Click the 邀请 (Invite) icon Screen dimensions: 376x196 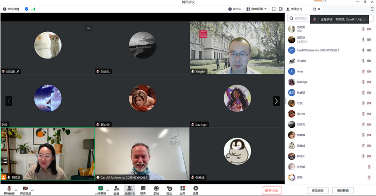116,189
